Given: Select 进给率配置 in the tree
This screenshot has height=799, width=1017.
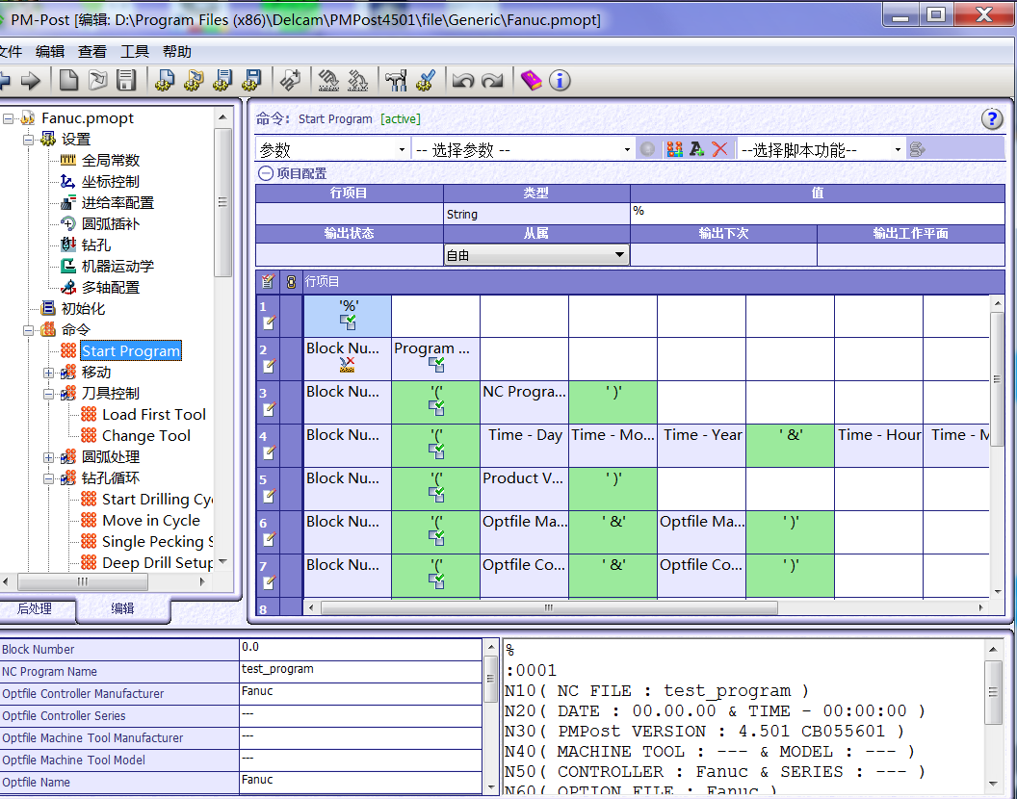Looking at the screenshot, I should tap(117, 202).
